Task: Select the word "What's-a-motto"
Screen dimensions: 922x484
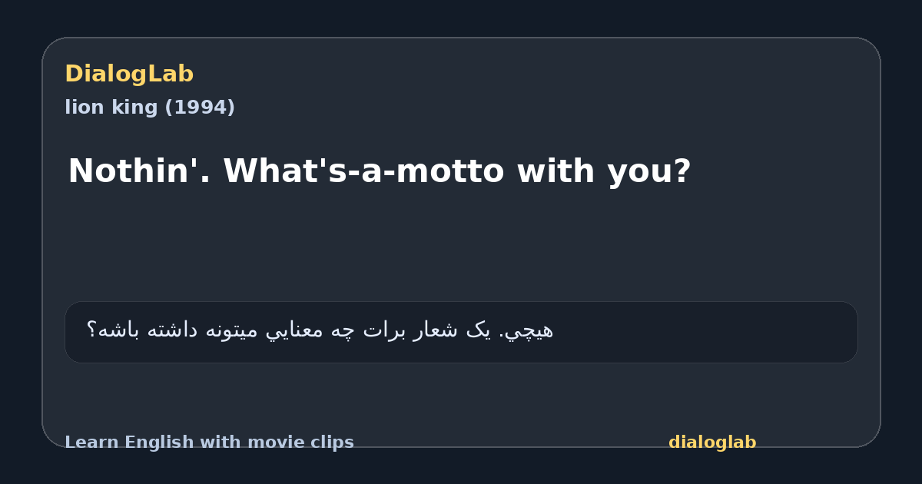Action: click(363, 171)
